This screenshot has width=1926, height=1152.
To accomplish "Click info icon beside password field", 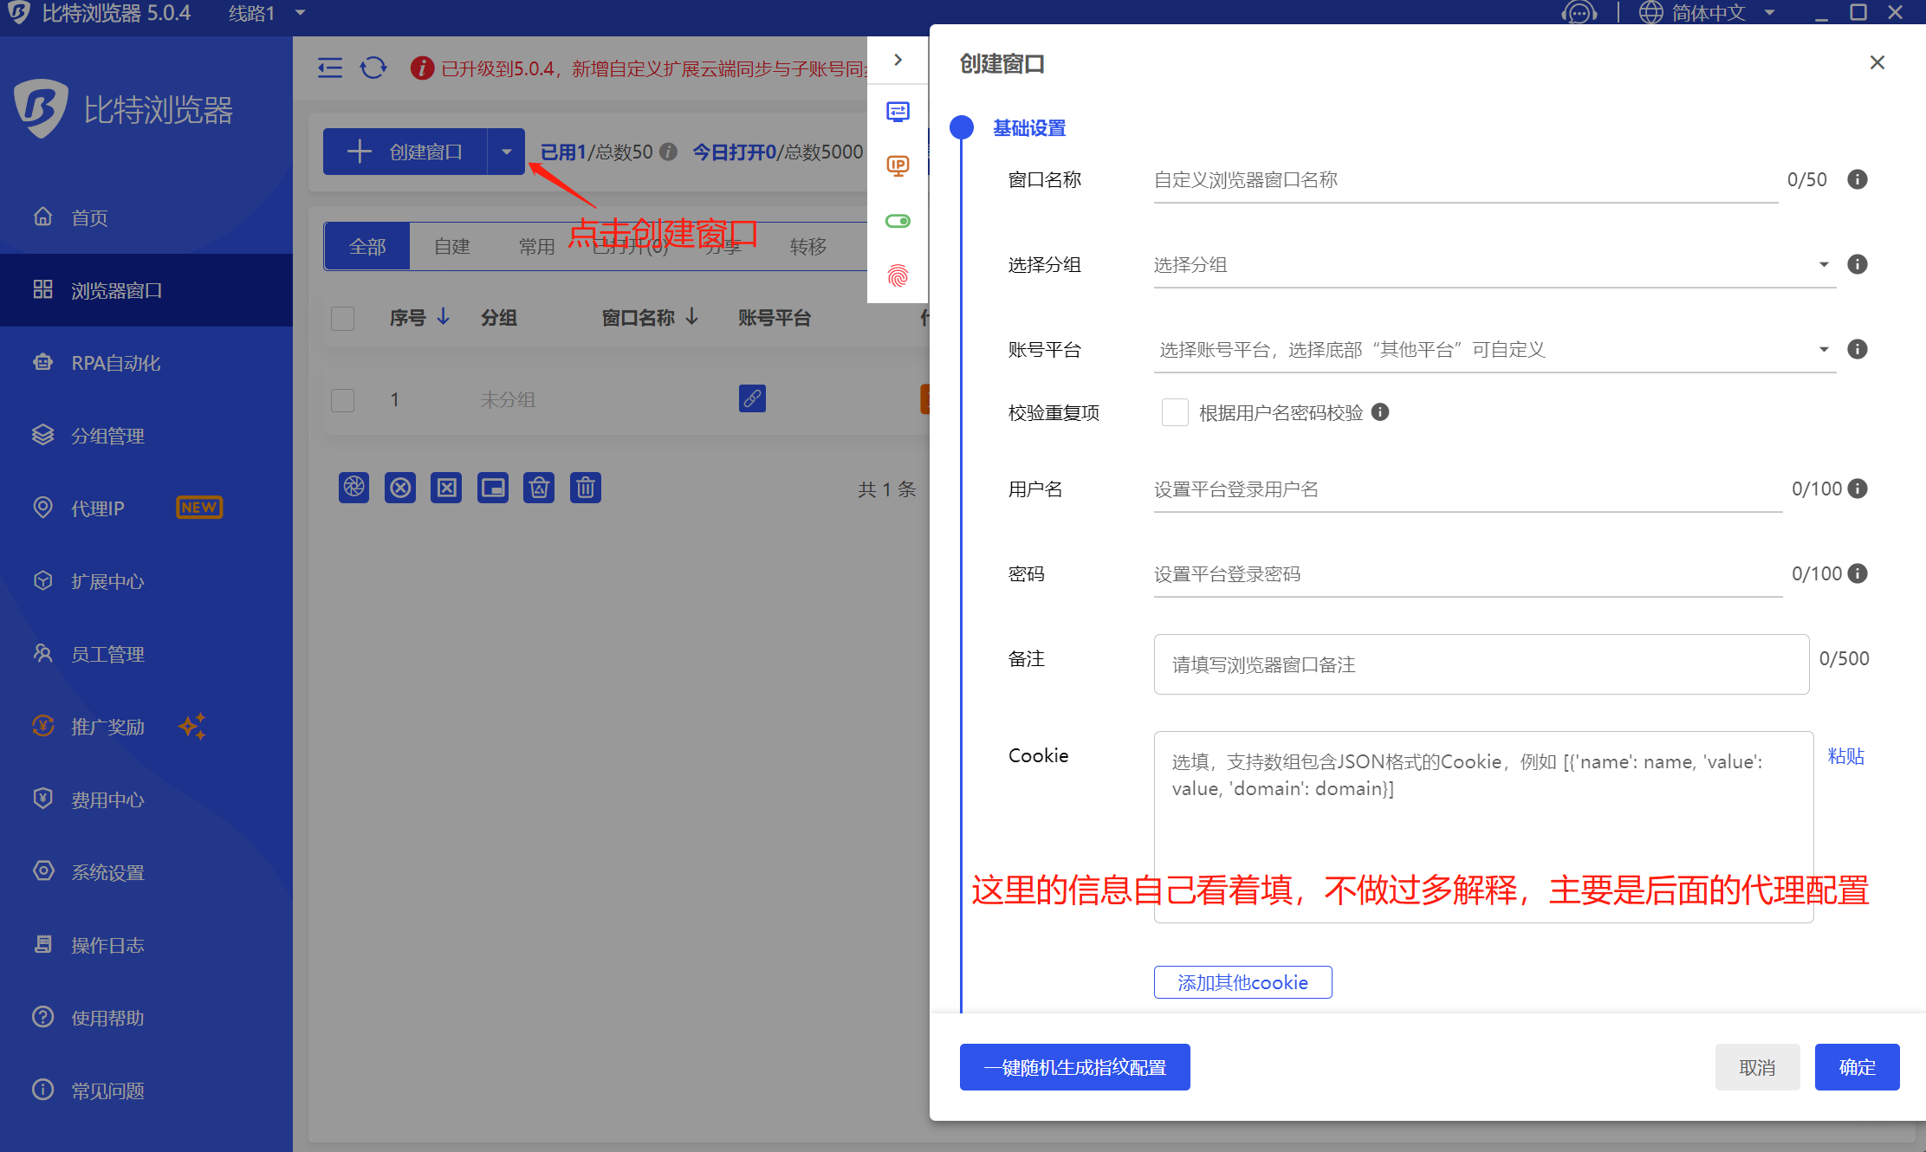I will coord(1858,573).
